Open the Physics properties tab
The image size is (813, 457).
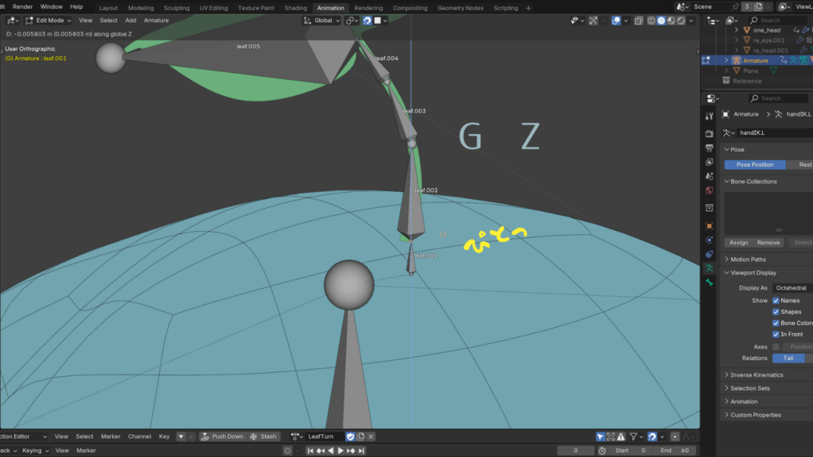pos(709,240)
